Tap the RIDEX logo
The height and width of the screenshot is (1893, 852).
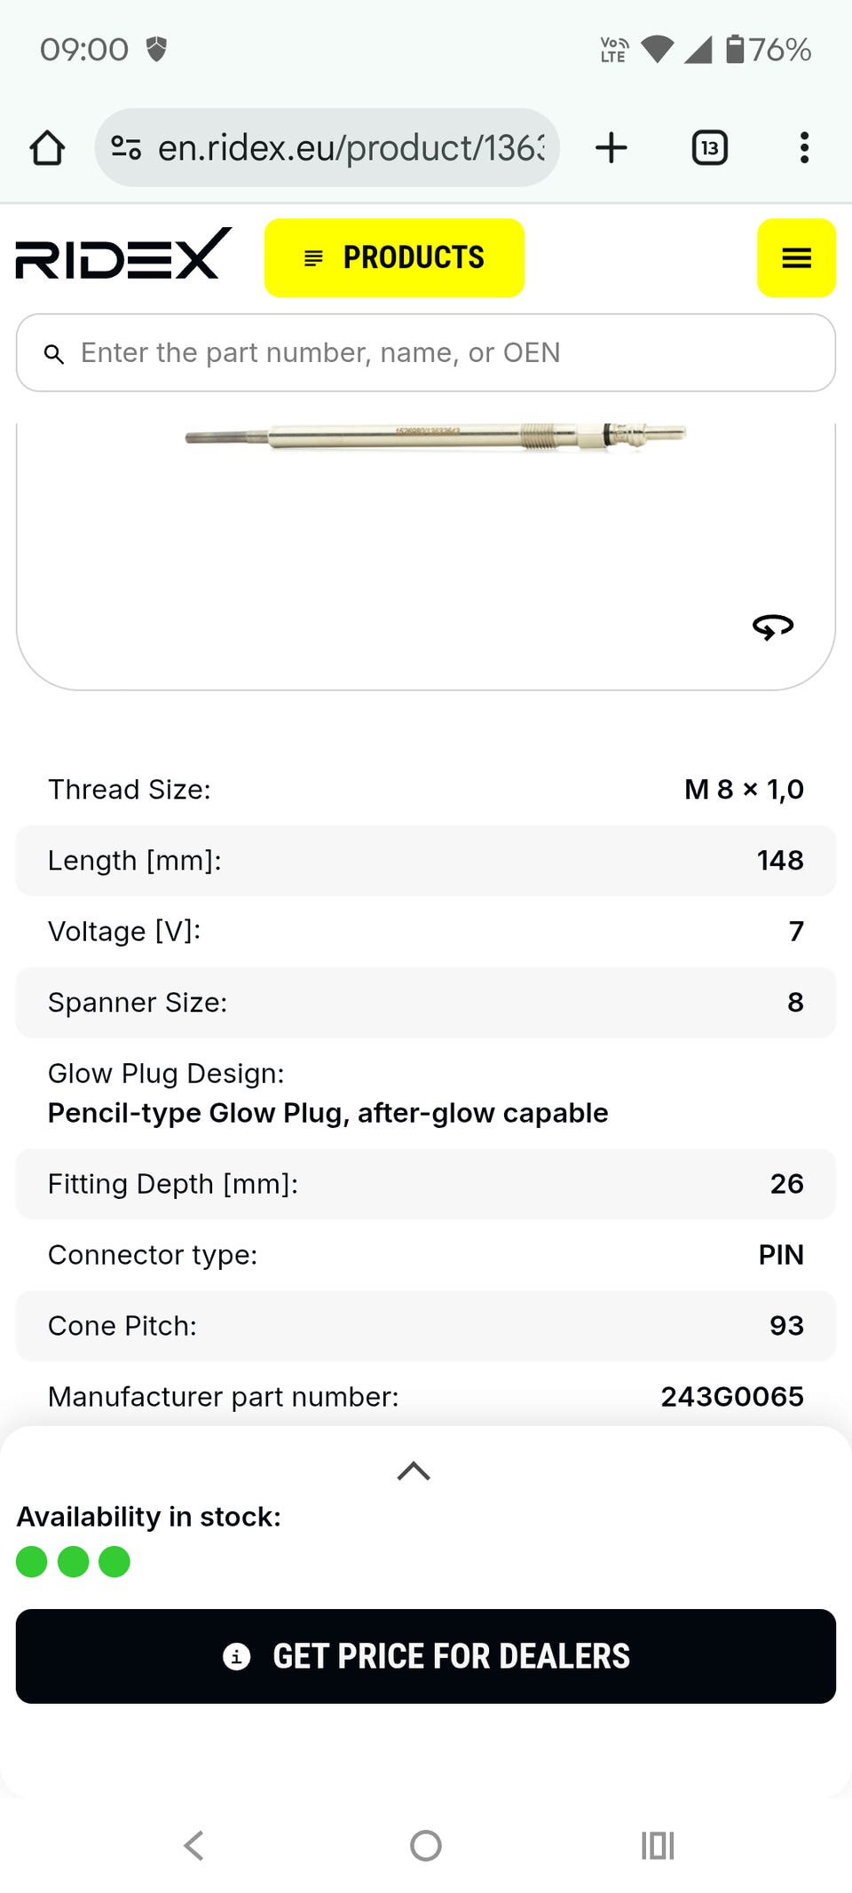123,255
